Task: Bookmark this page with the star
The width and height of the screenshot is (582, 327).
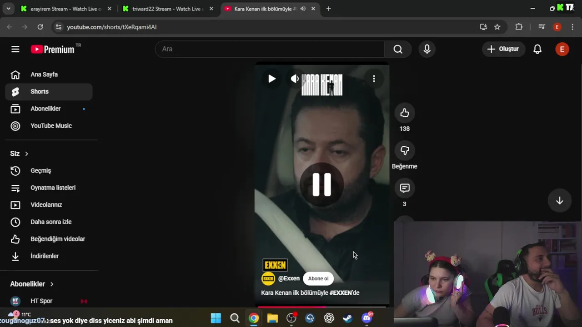Action: coord(497,27)
